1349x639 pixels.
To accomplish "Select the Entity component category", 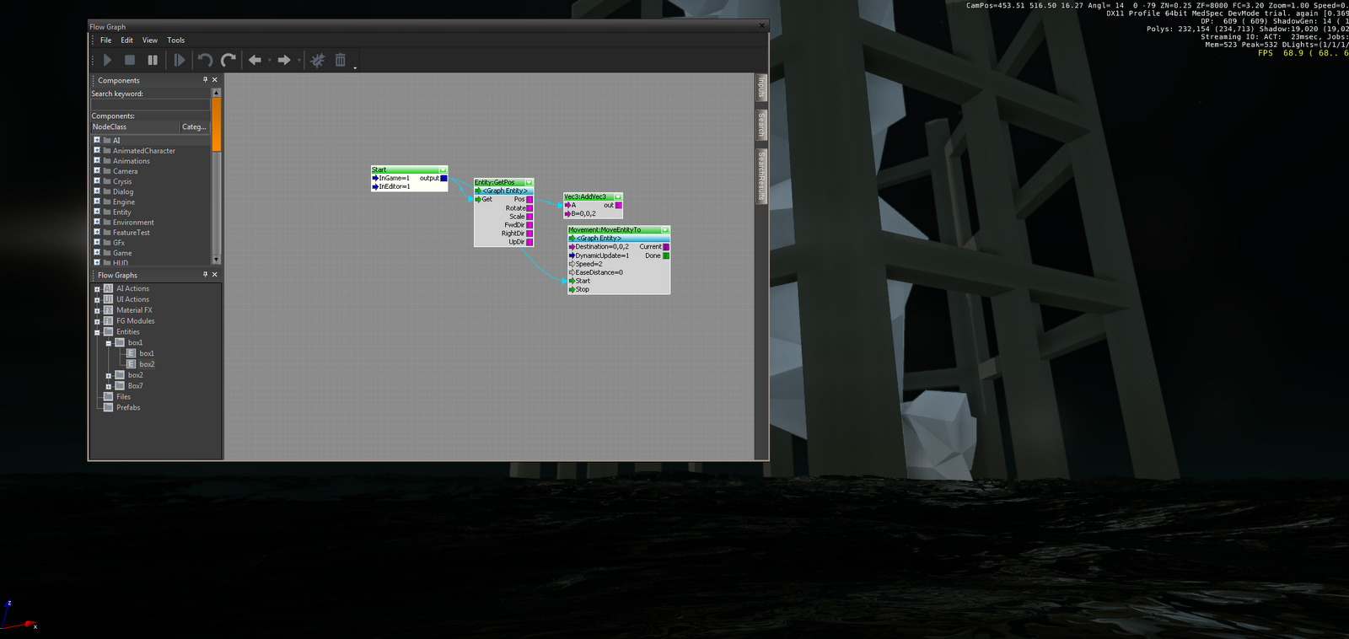I will pyautogui.click(x=122, y=212).
